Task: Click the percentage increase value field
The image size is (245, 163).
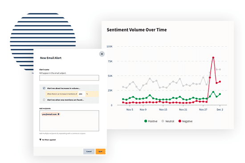Action: [82, 94]
